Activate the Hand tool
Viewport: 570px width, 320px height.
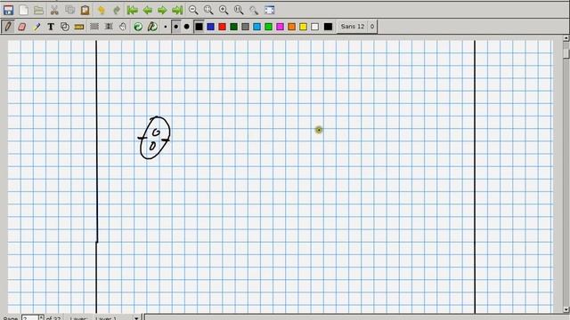[123, 27]
